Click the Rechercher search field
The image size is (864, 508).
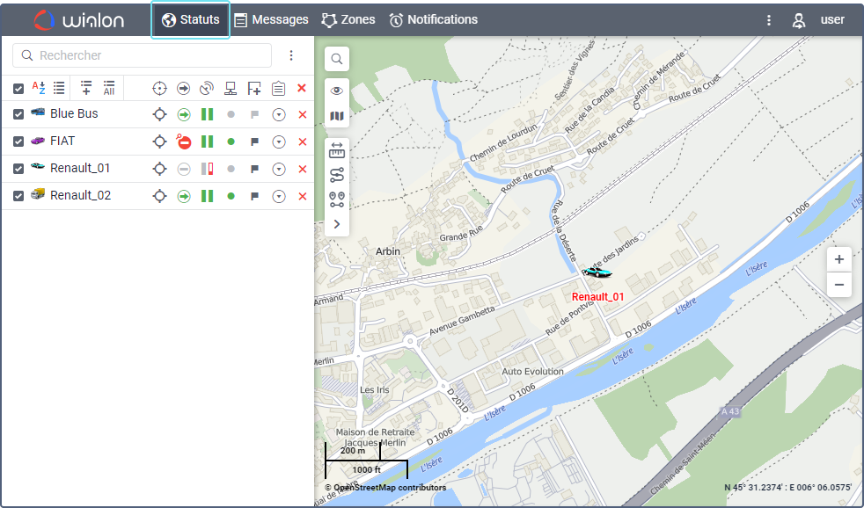(143, 55)
